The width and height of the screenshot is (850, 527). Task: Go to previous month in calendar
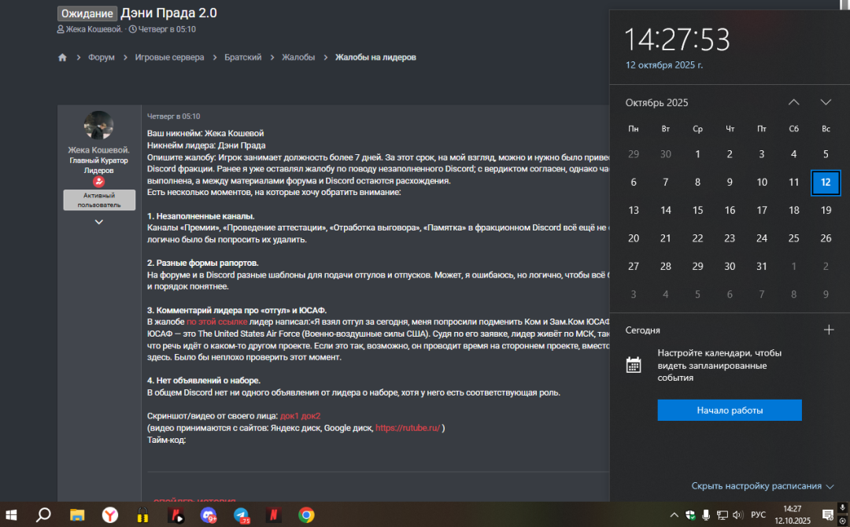(x=793, y=102)
